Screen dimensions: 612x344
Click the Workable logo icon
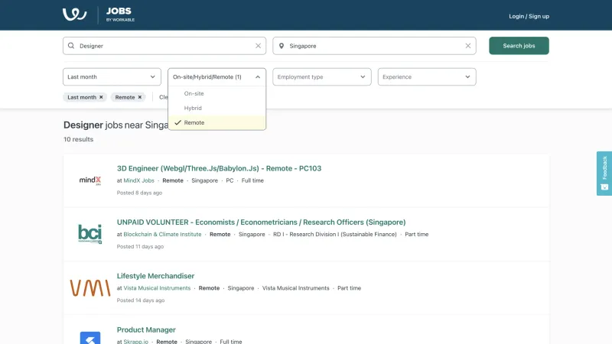(74, 15)
